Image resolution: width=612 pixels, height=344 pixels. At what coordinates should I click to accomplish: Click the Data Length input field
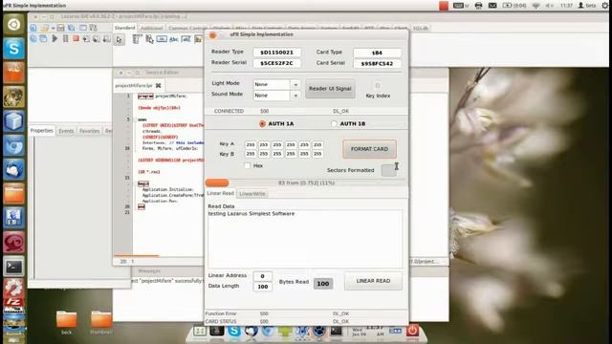pos(262,287)
